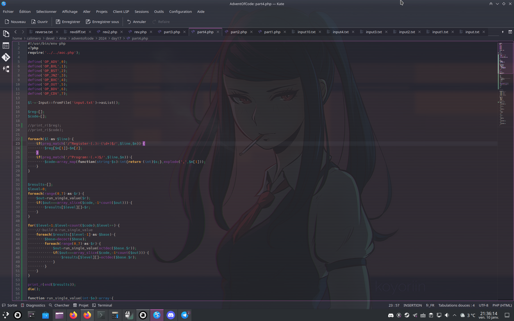Open UTF-8 encoding selector
Screen dimensions: 514x321
(483, 305)
